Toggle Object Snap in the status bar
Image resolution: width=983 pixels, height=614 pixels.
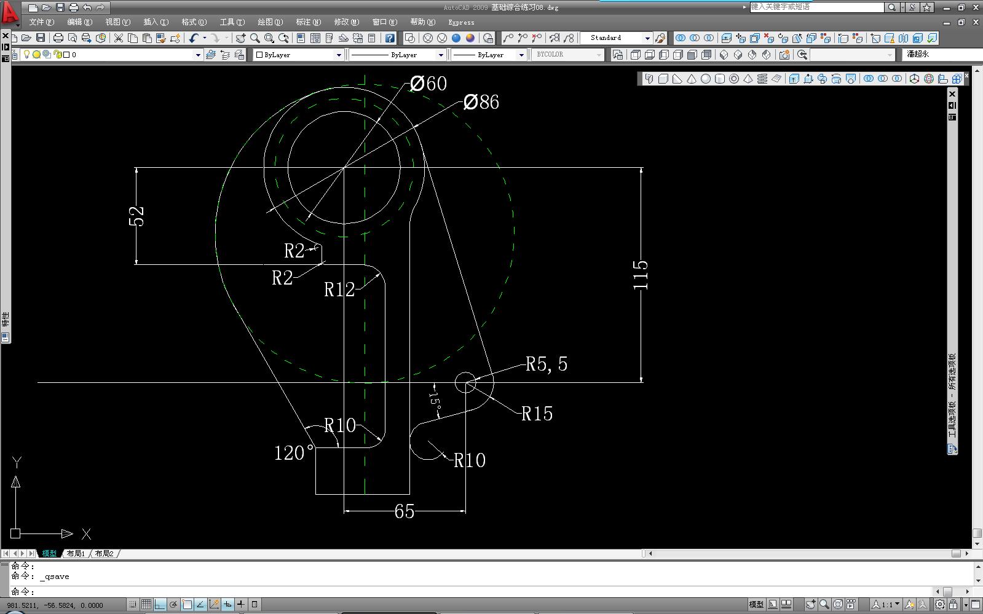point(187,605)
